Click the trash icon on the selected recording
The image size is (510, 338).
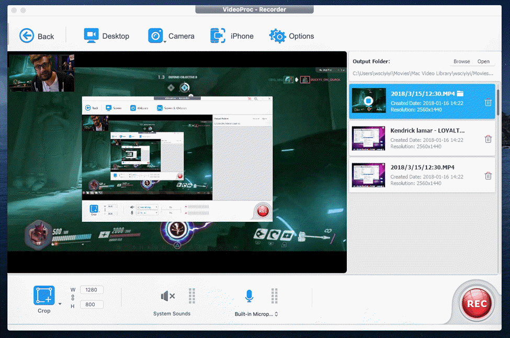tap(488, 103)
